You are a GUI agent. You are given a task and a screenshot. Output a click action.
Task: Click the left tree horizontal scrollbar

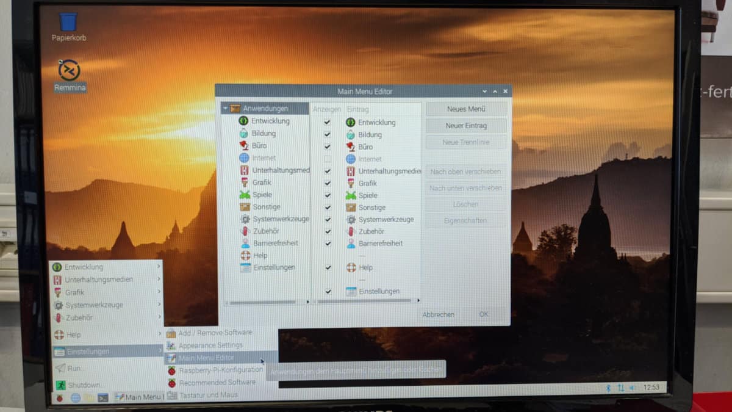[264, 302]
